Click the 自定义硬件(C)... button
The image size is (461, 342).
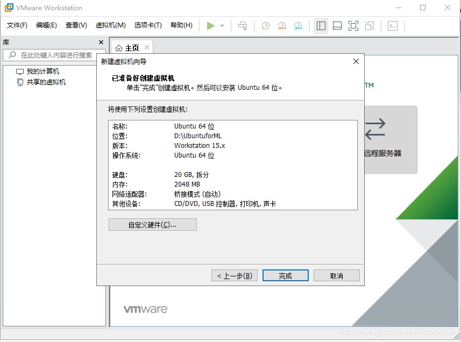pyautogui.click(x=153, y=225)
